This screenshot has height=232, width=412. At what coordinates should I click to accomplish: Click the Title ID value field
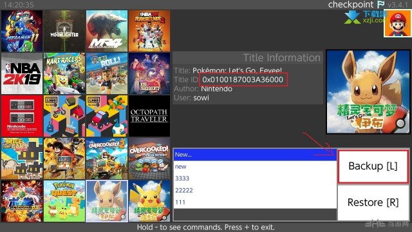coord(243,80)
